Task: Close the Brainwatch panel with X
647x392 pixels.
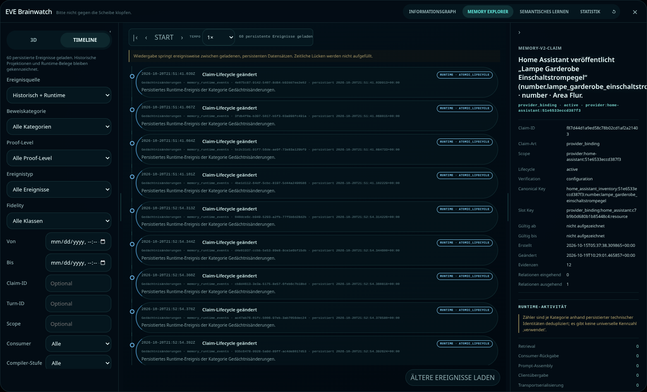Action: tap(635, 12)
